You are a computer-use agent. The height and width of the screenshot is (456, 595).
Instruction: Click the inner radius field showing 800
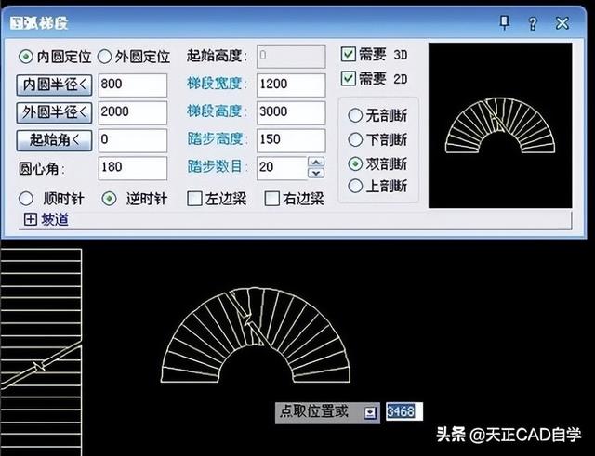(132, 85)
